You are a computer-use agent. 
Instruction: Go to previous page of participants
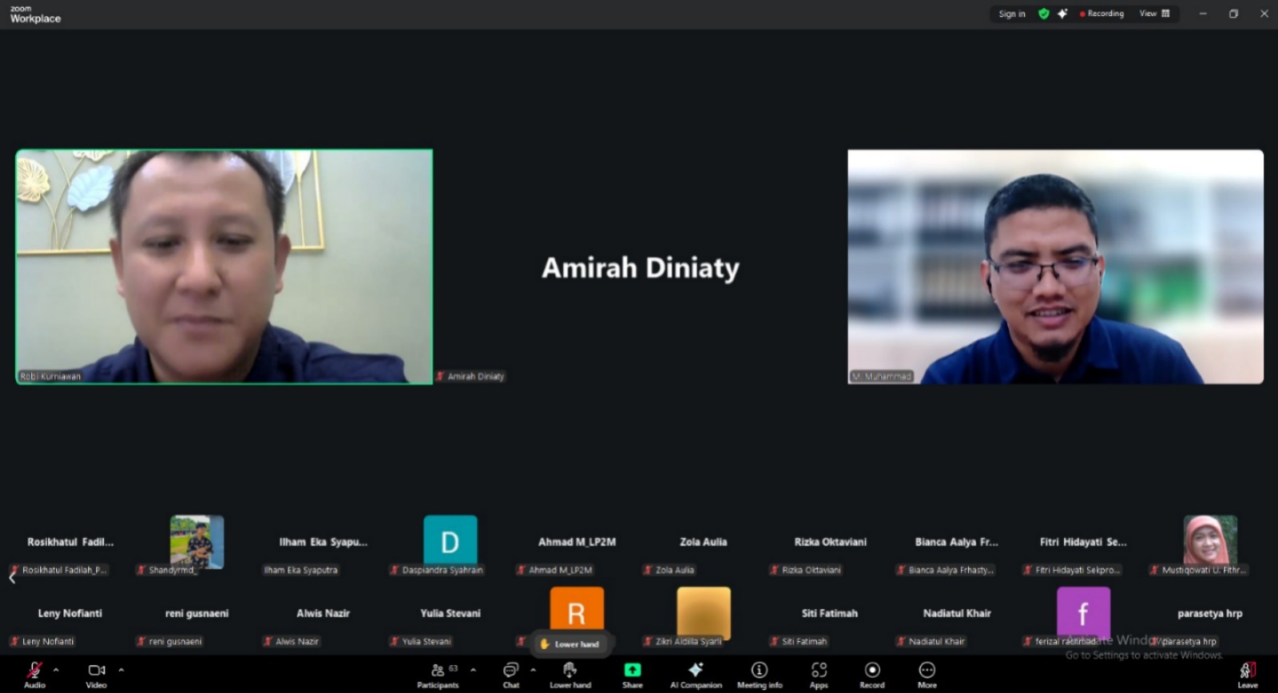click(x=12, y=578)
